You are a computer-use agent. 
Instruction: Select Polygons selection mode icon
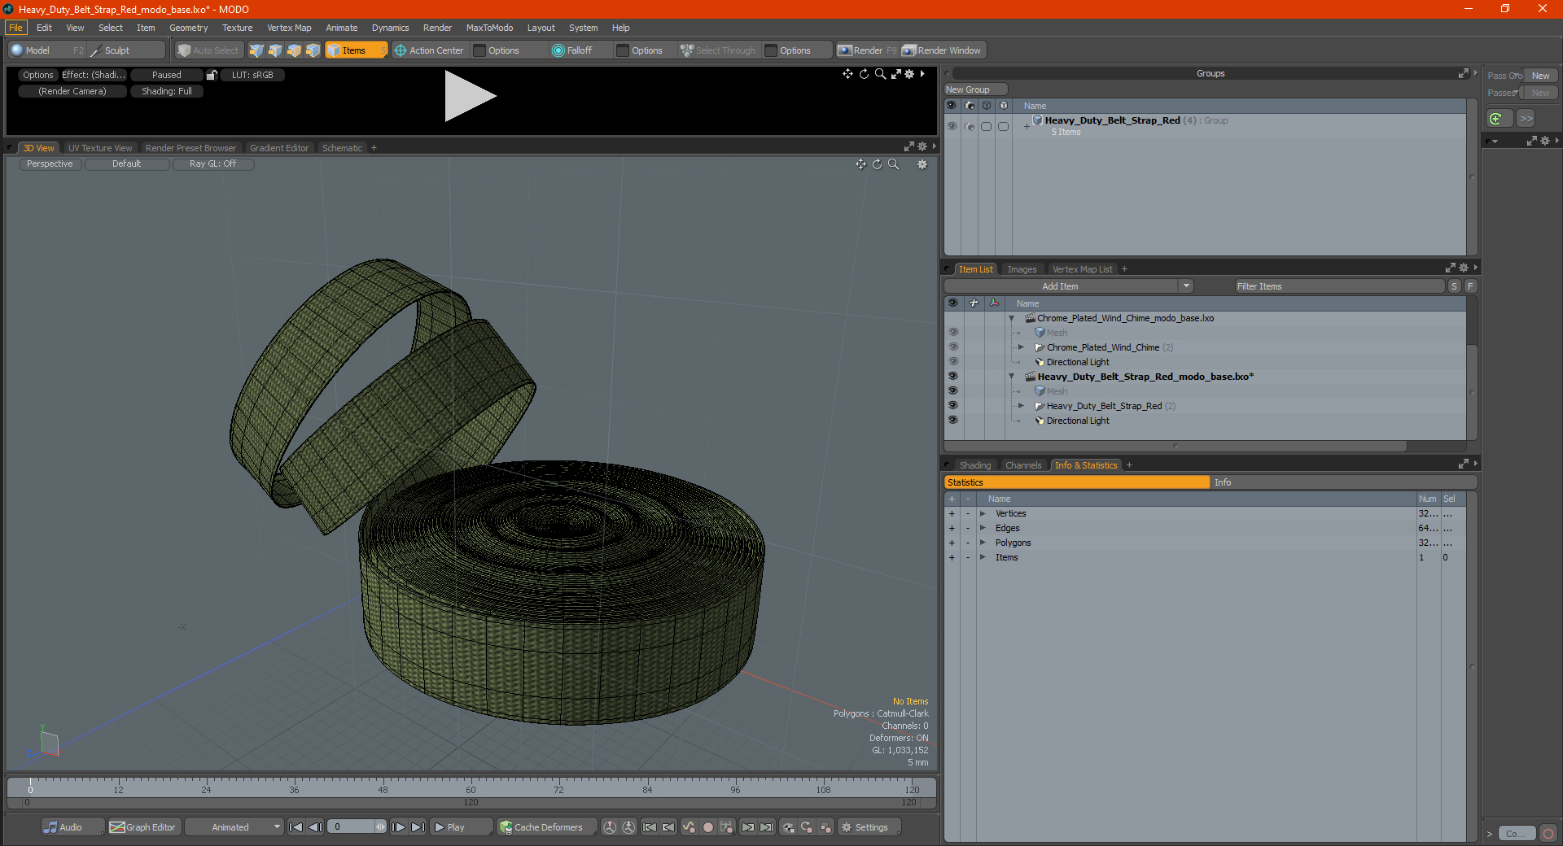[294, 50]
